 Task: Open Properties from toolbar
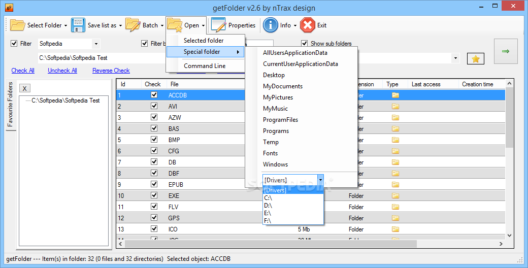233,25
